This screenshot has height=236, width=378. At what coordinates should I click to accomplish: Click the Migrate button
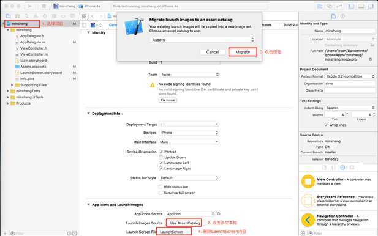(x=243, y=52)
